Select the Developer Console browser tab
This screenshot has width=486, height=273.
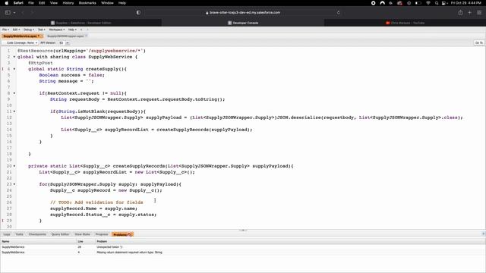pos(243,23)
